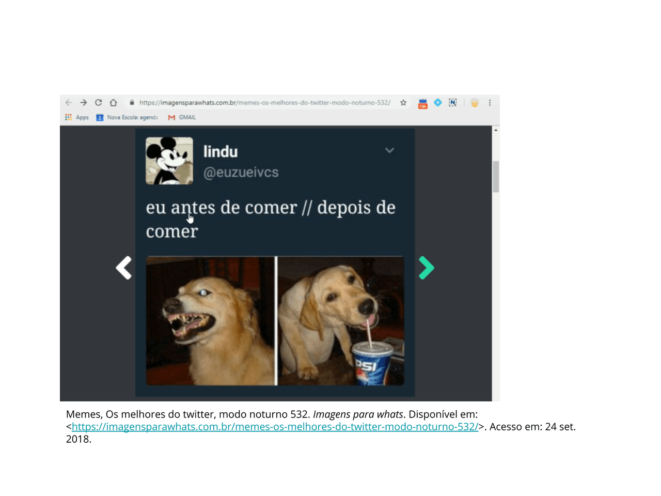Open the Chrome three-dot menu

pyautogui.click(x=490, y=103)
